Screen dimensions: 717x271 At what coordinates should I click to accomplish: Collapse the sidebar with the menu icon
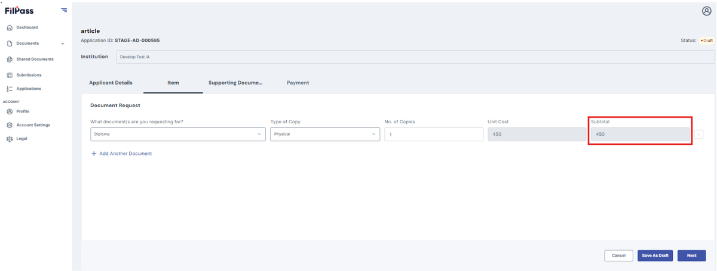(x=64, y=11)
